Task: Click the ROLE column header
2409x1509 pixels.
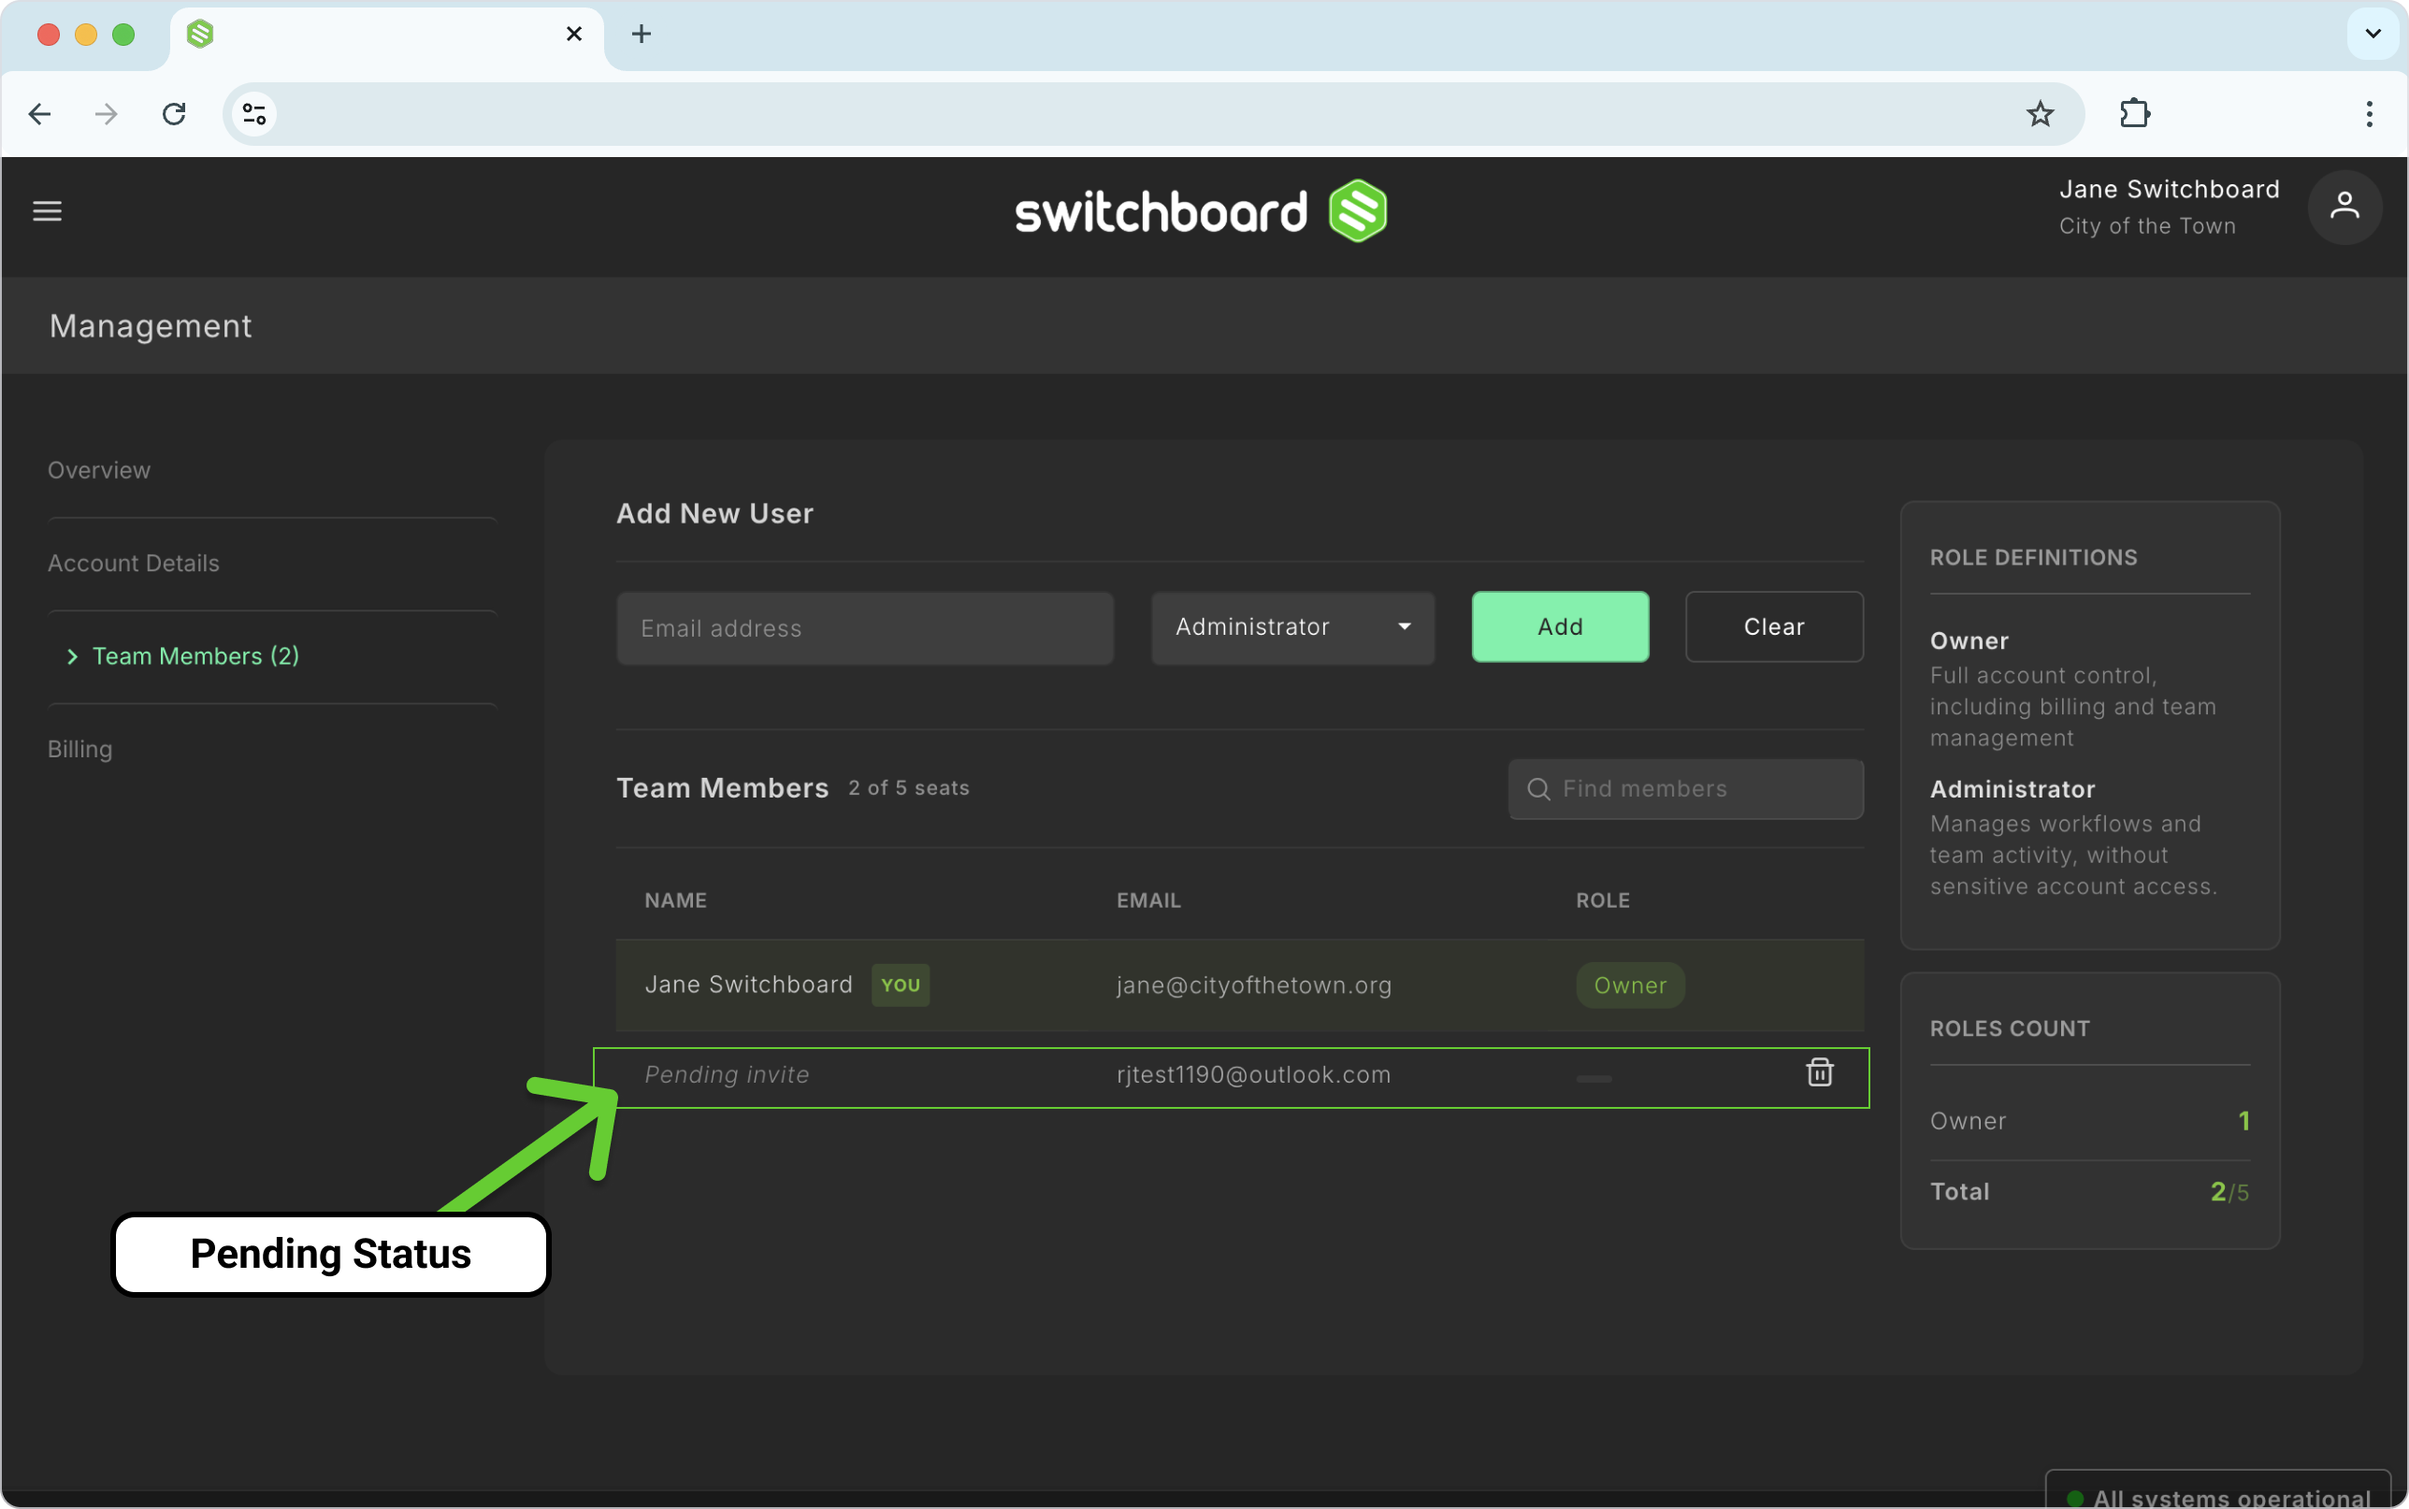Action: click(x=1603, y=900)
